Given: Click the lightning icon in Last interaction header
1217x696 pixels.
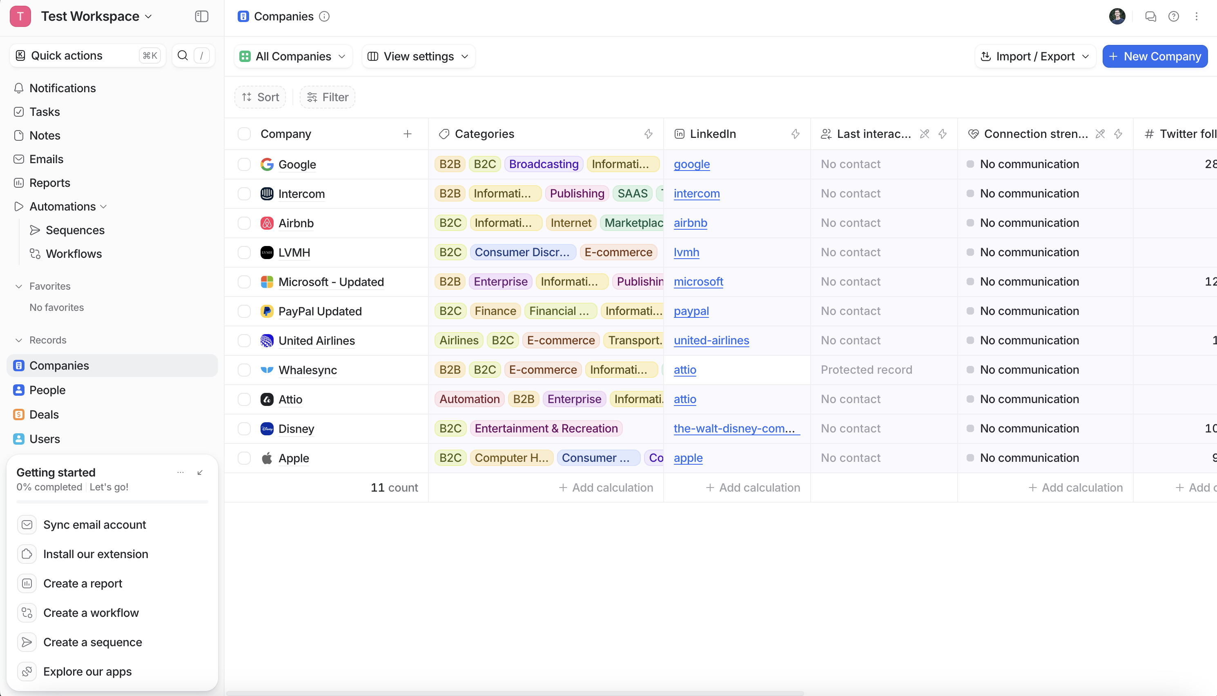Looking at the screenshot, I should click(943, 134).
